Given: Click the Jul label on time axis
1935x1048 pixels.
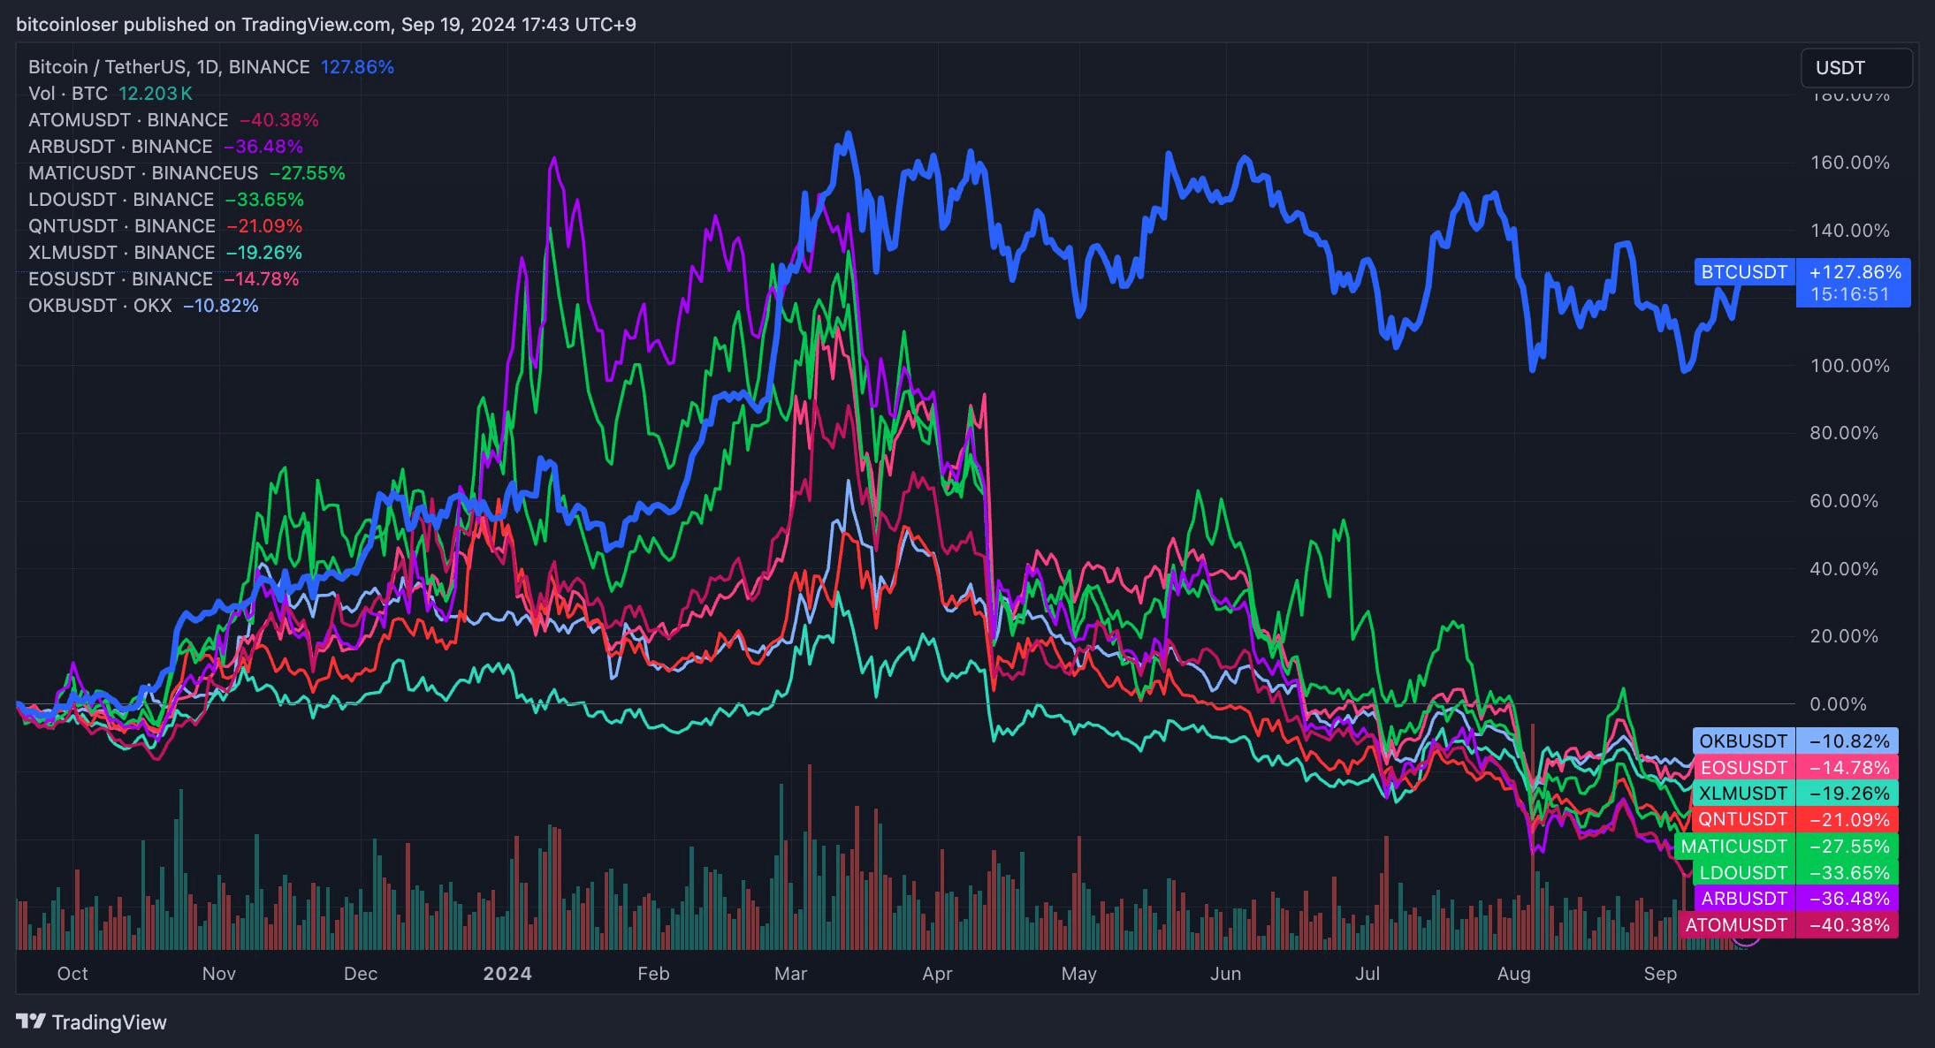Looking at the screenshot, I should tap(1367, 974).
